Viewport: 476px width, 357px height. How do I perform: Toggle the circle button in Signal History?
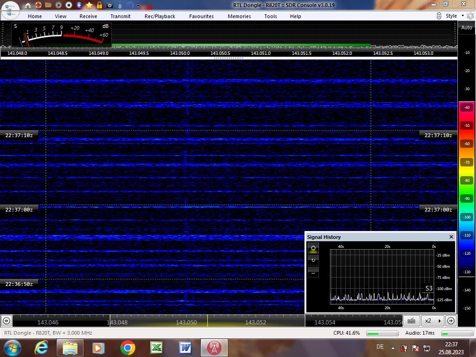pos(313,248)
